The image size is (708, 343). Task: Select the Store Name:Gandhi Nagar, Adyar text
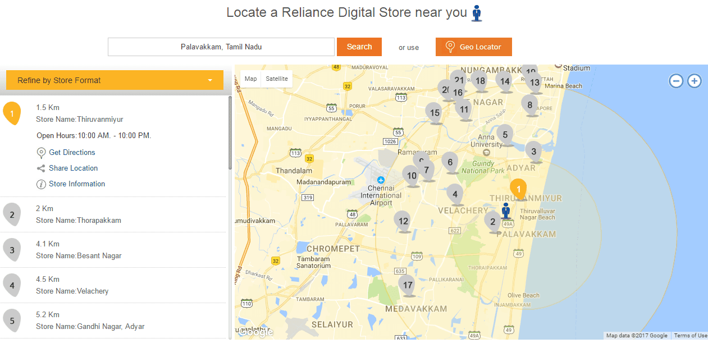[90, 326]
